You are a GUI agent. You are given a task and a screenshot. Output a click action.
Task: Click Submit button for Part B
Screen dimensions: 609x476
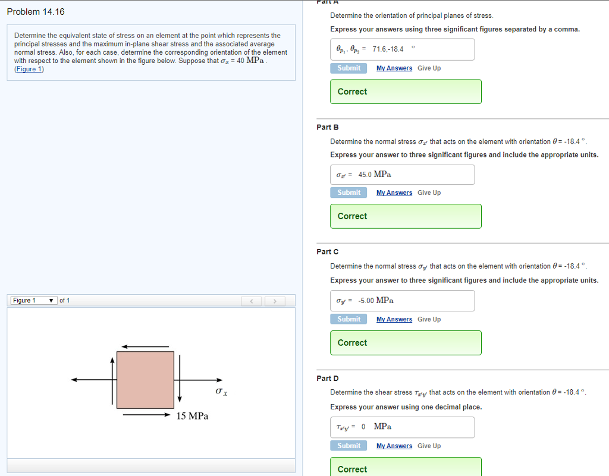[349, 193]
